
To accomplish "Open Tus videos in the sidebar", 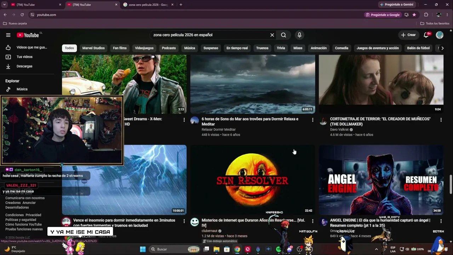I will pos(24,57).
